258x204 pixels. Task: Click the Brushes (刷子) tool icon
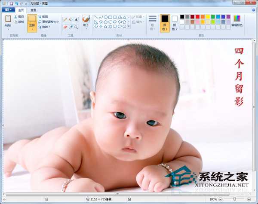click(x=86, y=19)
